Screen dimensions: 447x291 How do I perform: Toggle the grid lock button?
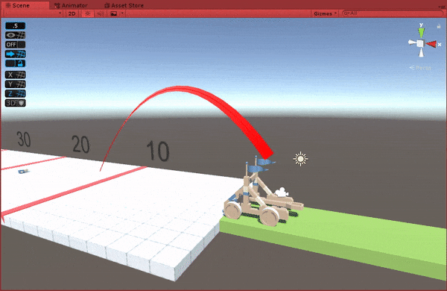(16, 63)
